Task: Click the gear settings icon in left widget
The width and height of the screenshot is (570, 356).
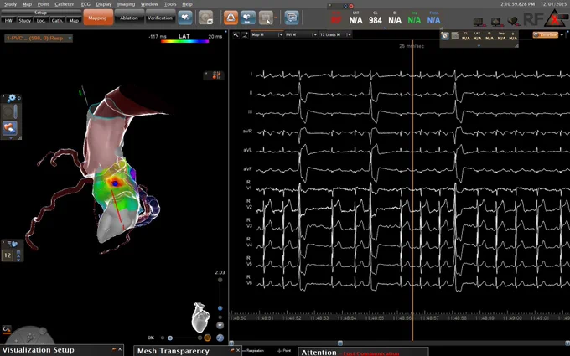Action: [12, 98]
